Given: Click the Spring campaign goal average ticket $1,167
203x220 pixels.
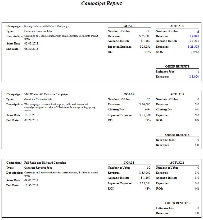Looking at the screenshot, I should click(146, 41).
